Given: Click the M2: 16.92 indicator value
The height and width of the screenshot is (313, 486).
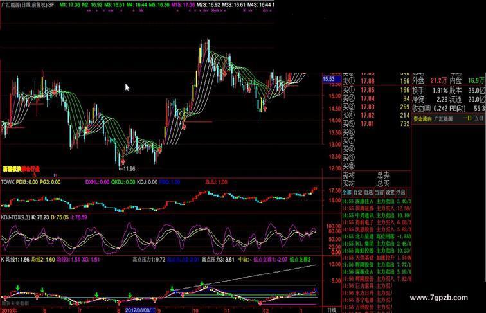Looking at the screenshot, I should [x=92, y=4].
